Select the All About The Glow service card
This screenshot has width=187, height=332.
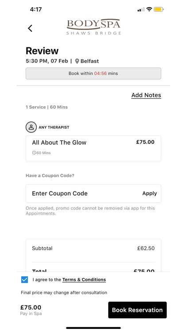coord(93,148)
